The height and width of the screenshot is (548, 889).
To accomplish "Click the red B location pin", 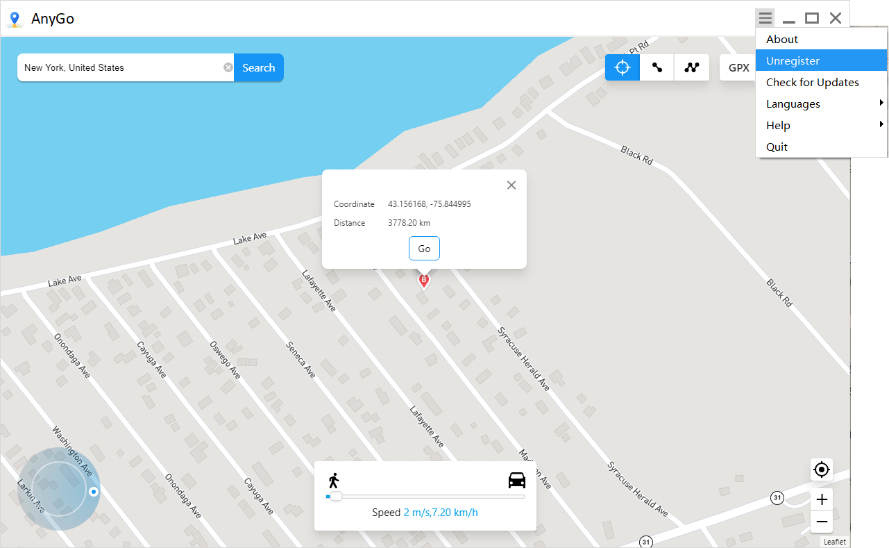I will (423, 281).
